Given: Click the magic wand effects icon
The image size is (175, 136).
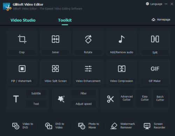Looking at the screenshot, I should point(61,99).
